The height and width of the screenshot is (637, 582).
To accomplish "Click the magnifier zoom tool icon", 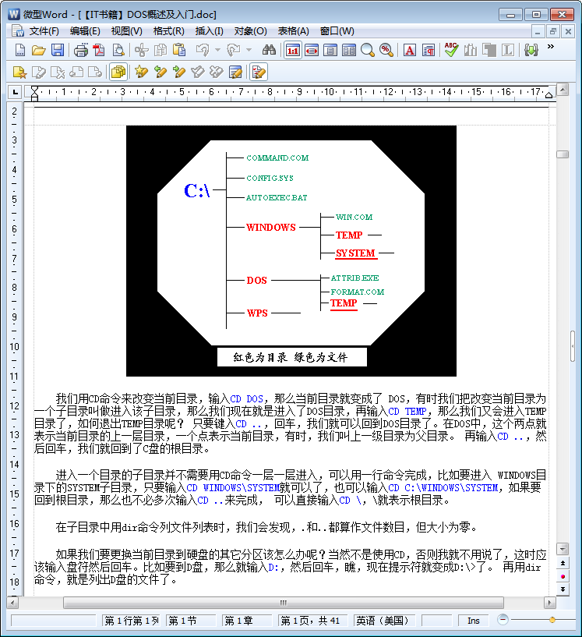I will [x=367, y=50].
